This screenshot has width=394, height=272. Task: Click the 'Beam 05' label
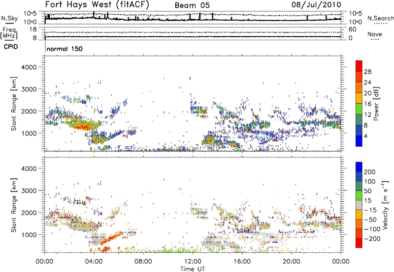[x=192, y=5]
